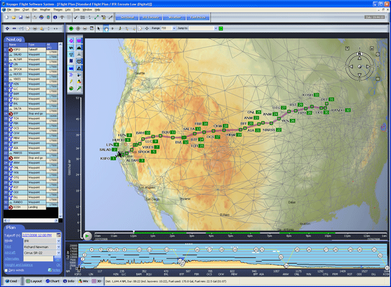
Task: Open the Help menu
Action: (98, 9)
